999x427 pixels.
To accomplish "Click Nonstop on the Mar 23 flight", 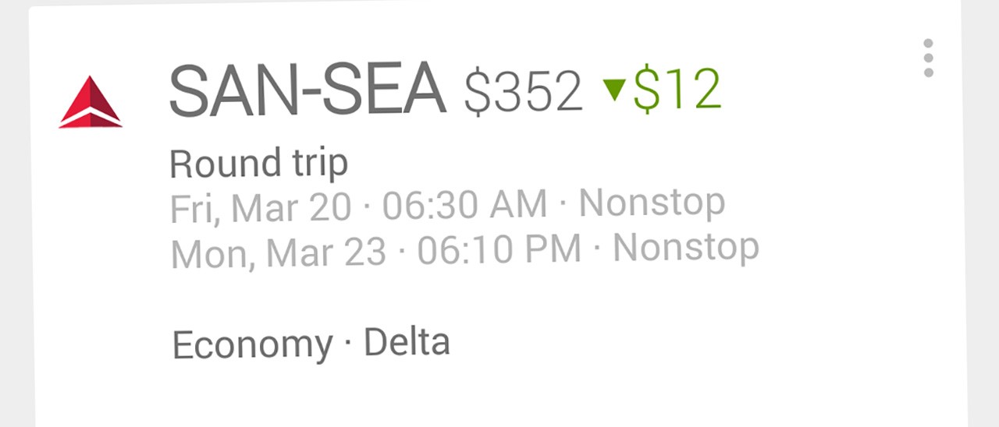I will [x=686, y=248].
